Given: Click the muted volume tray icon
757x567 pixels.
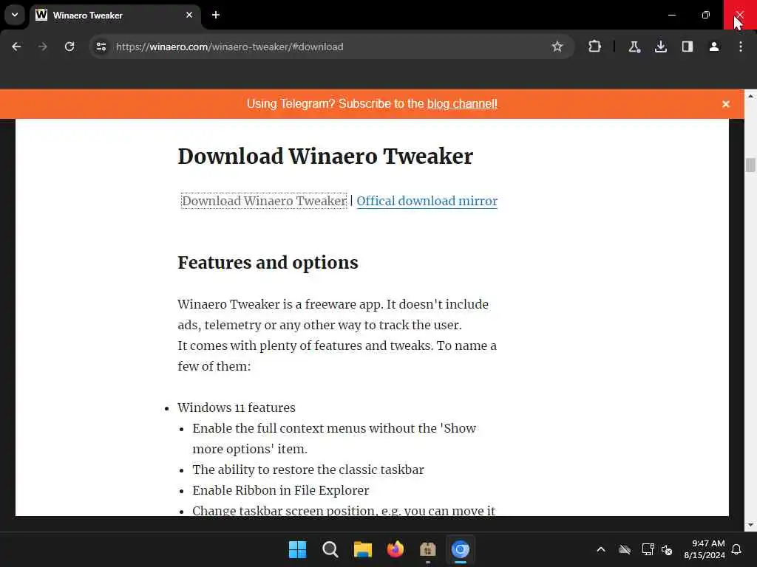Looking at the screenshot, I should tap(668, 549).
